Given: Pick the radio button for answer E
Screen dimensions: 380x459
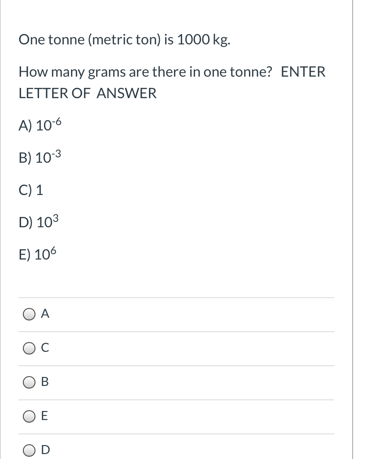Looking at the screenshot, I should (x=29, y=416).
